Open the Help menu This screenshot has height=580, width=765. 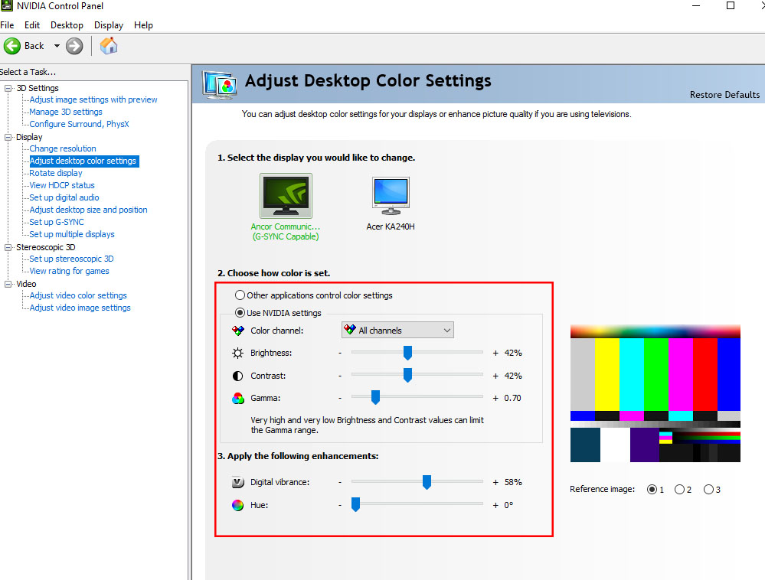(143, 24)
